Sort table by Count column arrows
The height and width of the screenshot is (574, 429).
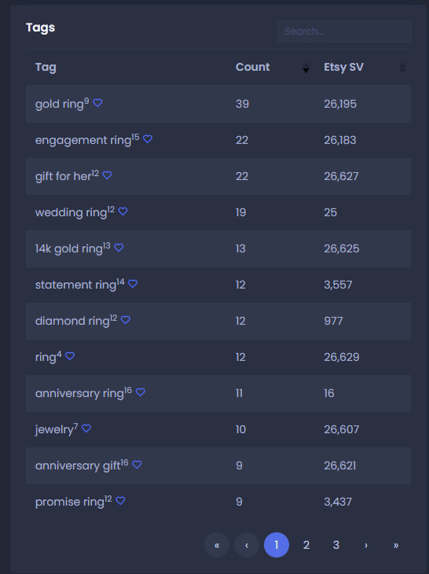pos(306,68)
